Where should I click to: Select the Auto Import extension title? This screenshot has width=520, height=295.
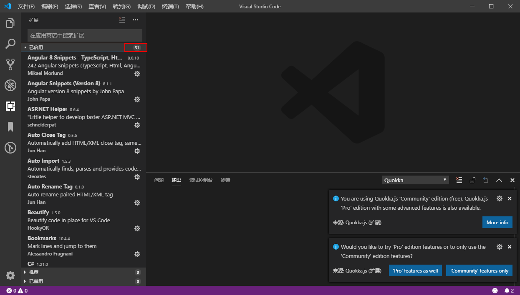[43, 161]
